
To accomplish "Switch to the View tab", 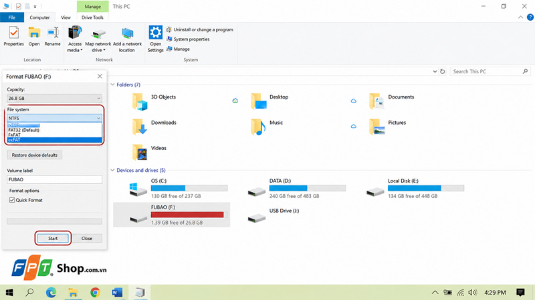I will coord(66,17).
